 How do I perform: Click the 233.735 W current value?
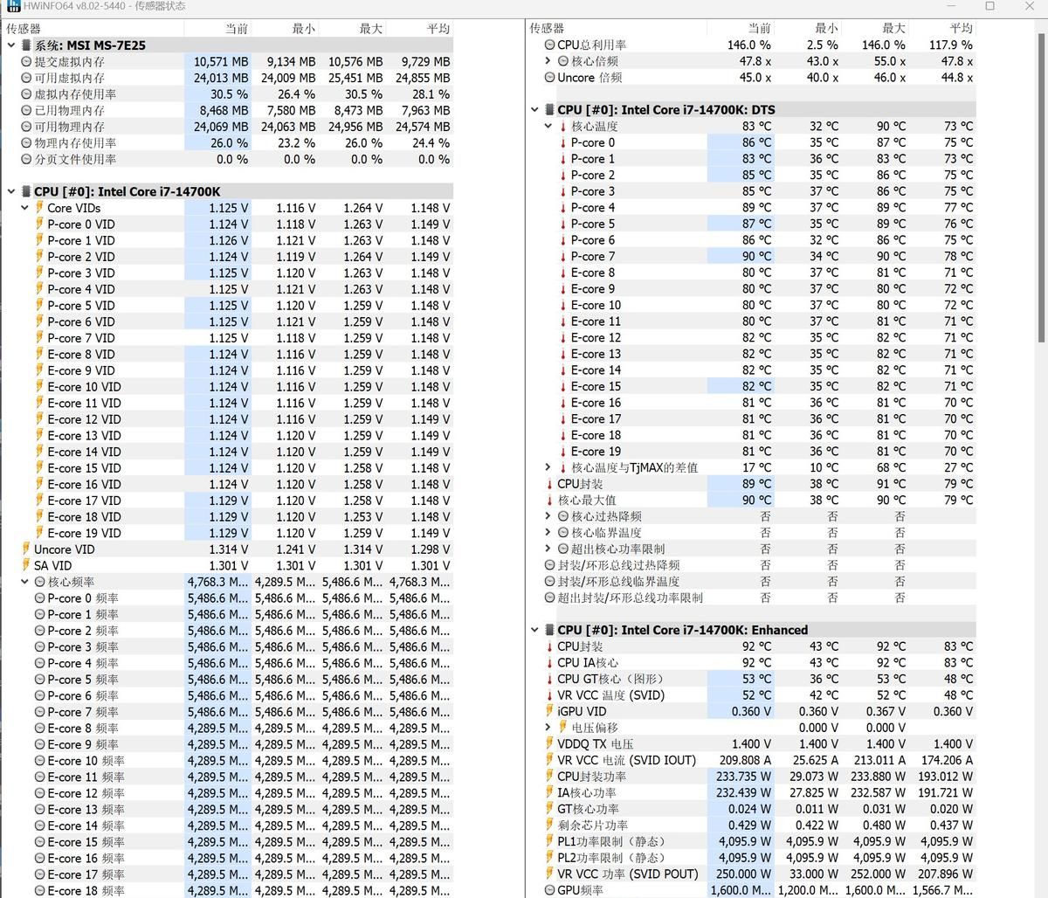745,777
